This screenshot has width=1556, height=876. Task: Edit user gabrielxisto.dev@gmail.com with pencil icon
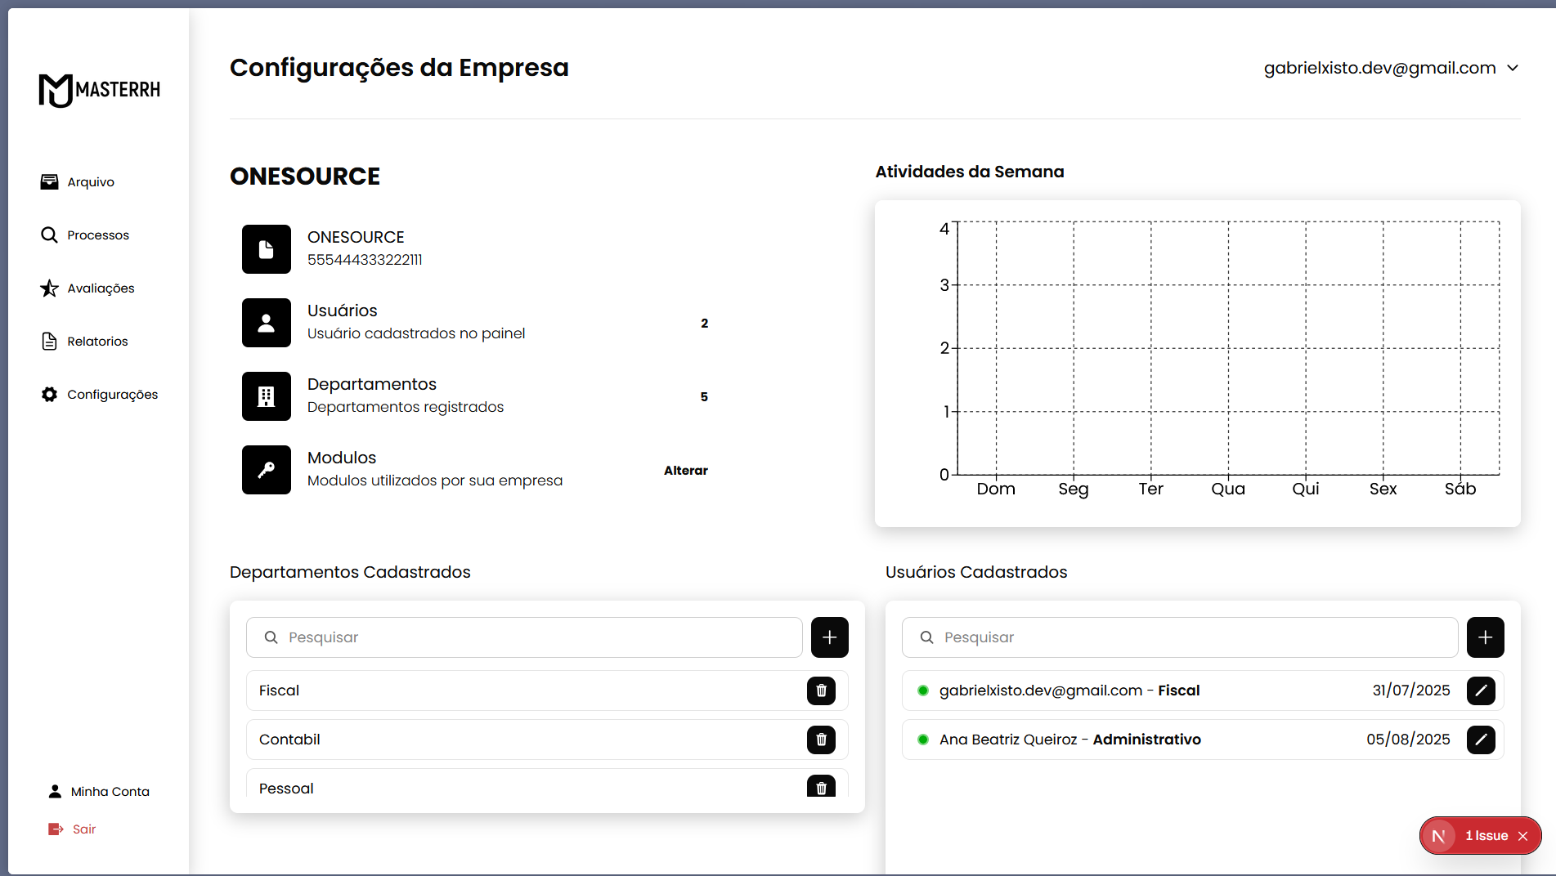[1480, 691]
